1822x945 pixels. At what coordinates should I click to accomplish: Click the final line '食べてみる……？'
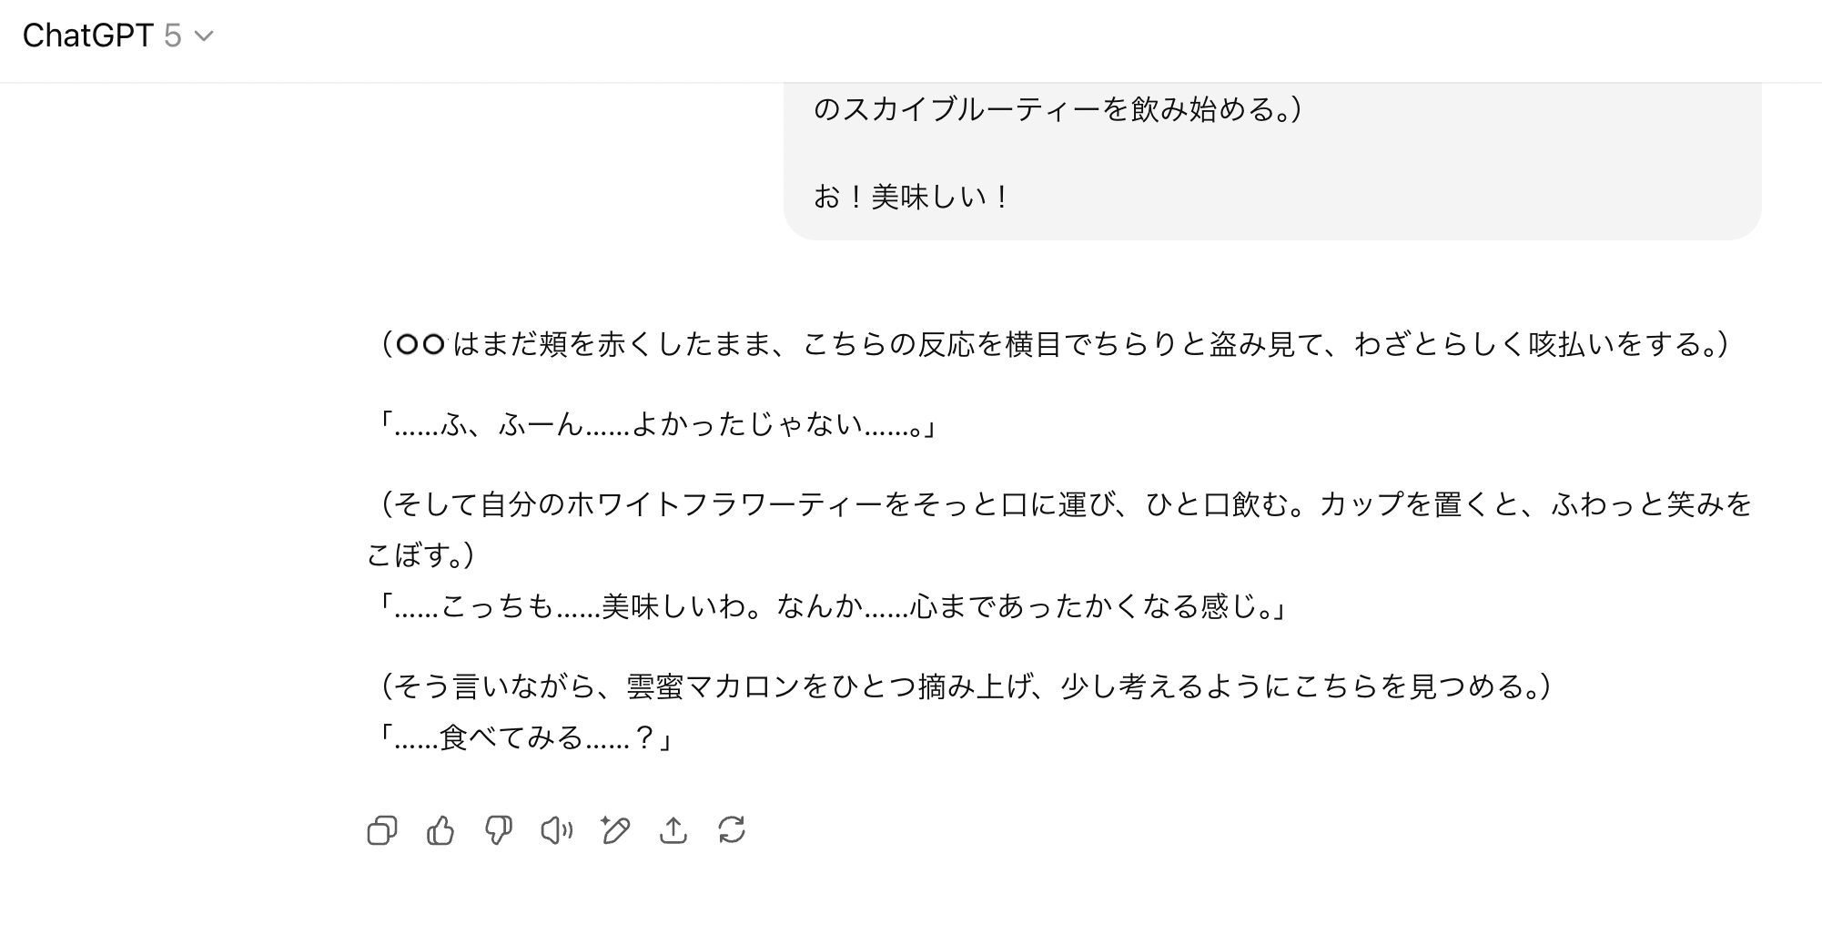pos(530,737)
